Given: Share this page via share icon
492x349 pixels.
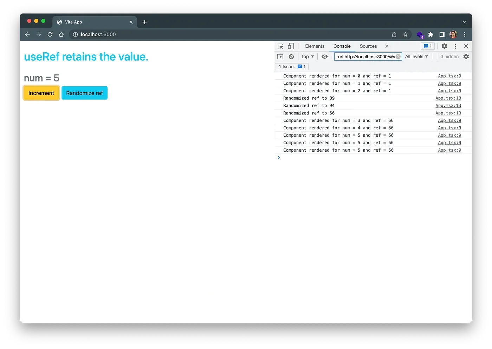Looking at the screenshot, I should click(394, 34).
